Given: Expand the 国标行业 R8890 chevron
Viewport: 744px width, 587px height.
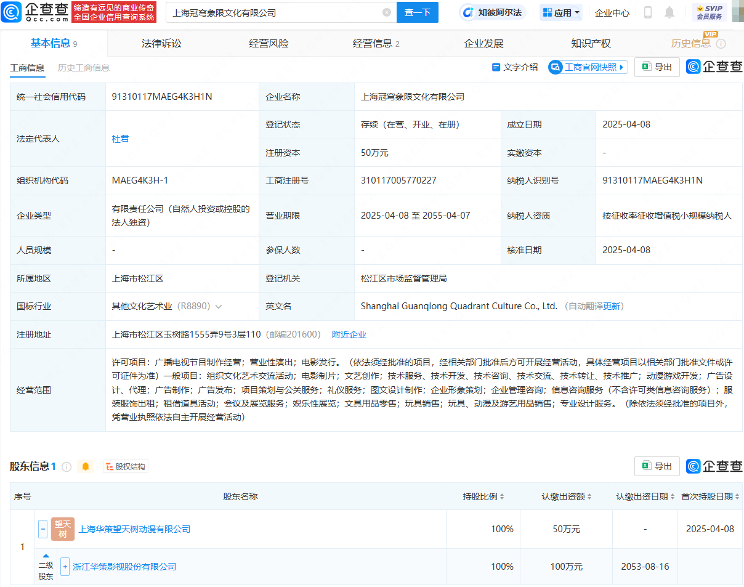Looking at the screenshot, I should point(219,306).
